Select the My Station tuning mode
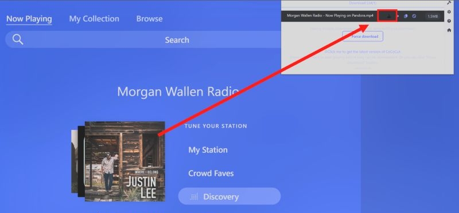Viewport: 459px width, 213px height. coord(208,150)
